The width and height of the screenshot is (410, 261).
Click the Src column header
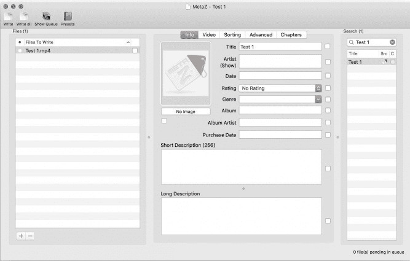(384, 53)
